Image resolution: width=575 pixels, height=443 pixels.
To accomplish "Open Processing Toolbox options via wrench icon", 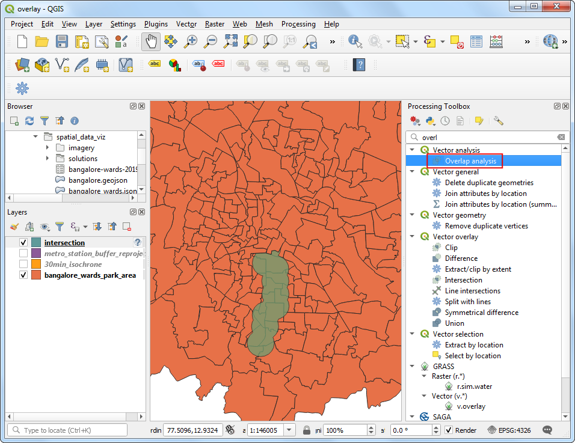I will [498, 121].
